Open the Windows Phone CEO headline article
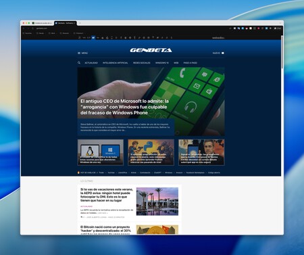This screenshot has width=304, height=255. coord(124,107)
